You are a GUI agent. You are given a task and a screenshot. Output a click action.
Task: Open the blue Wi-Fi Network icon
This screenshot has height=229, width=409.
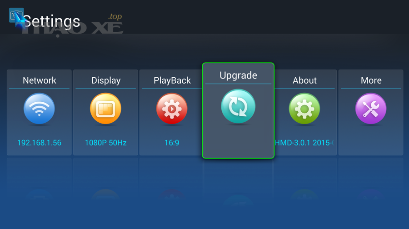point(39,109)
